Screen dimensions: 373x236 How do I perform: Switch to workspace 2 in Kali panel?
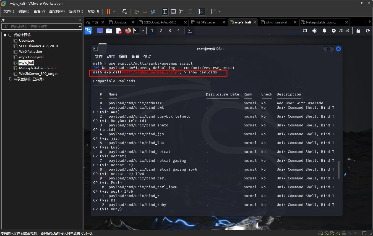click(161, 31)
